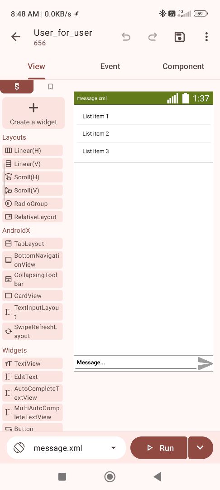Run the project
The height and width of the screenshot is (490, 220).
(159, 448)
